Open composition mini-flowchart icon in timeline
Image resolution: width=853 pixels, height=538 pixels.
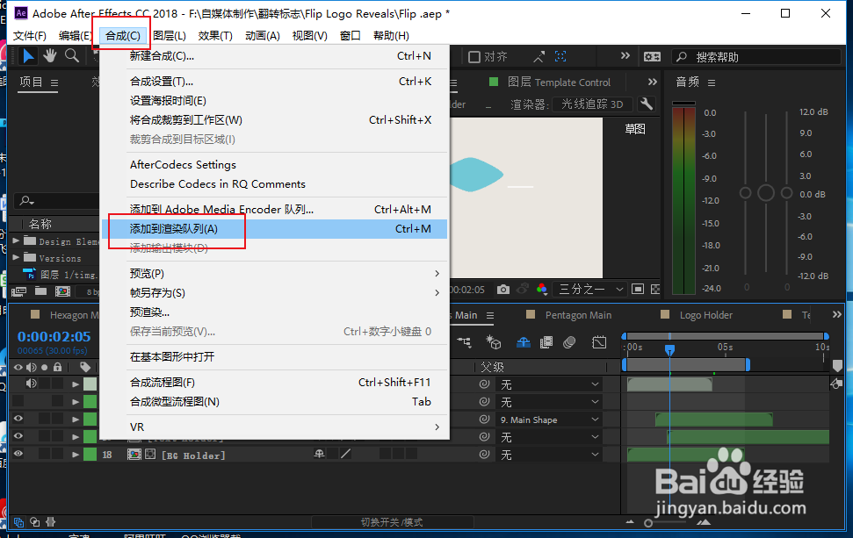(x=464, y=342)
